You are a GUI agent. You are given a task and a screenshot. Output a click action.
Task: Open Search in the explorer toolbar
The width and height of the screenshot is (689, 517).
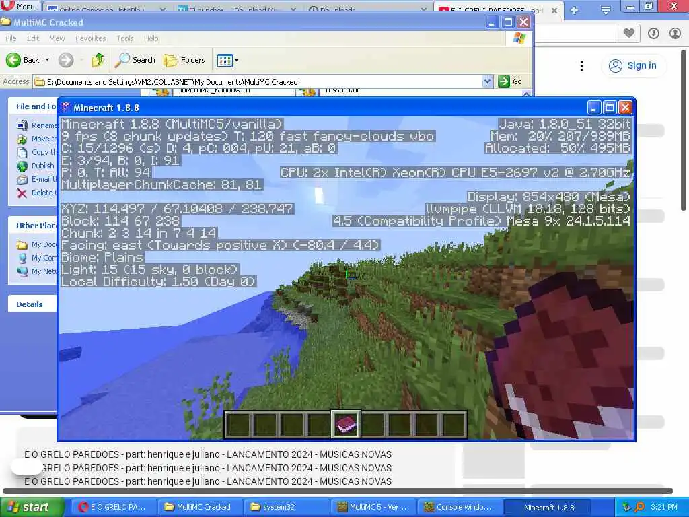click(x=135, y=60)
